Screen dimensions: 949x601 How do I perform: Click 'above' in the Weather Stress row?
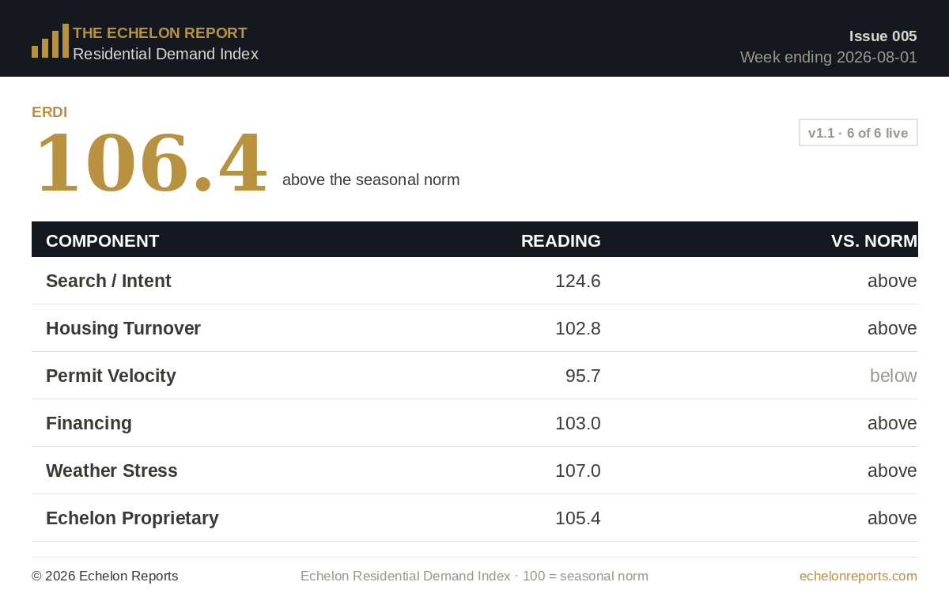(x=892, y=471)
